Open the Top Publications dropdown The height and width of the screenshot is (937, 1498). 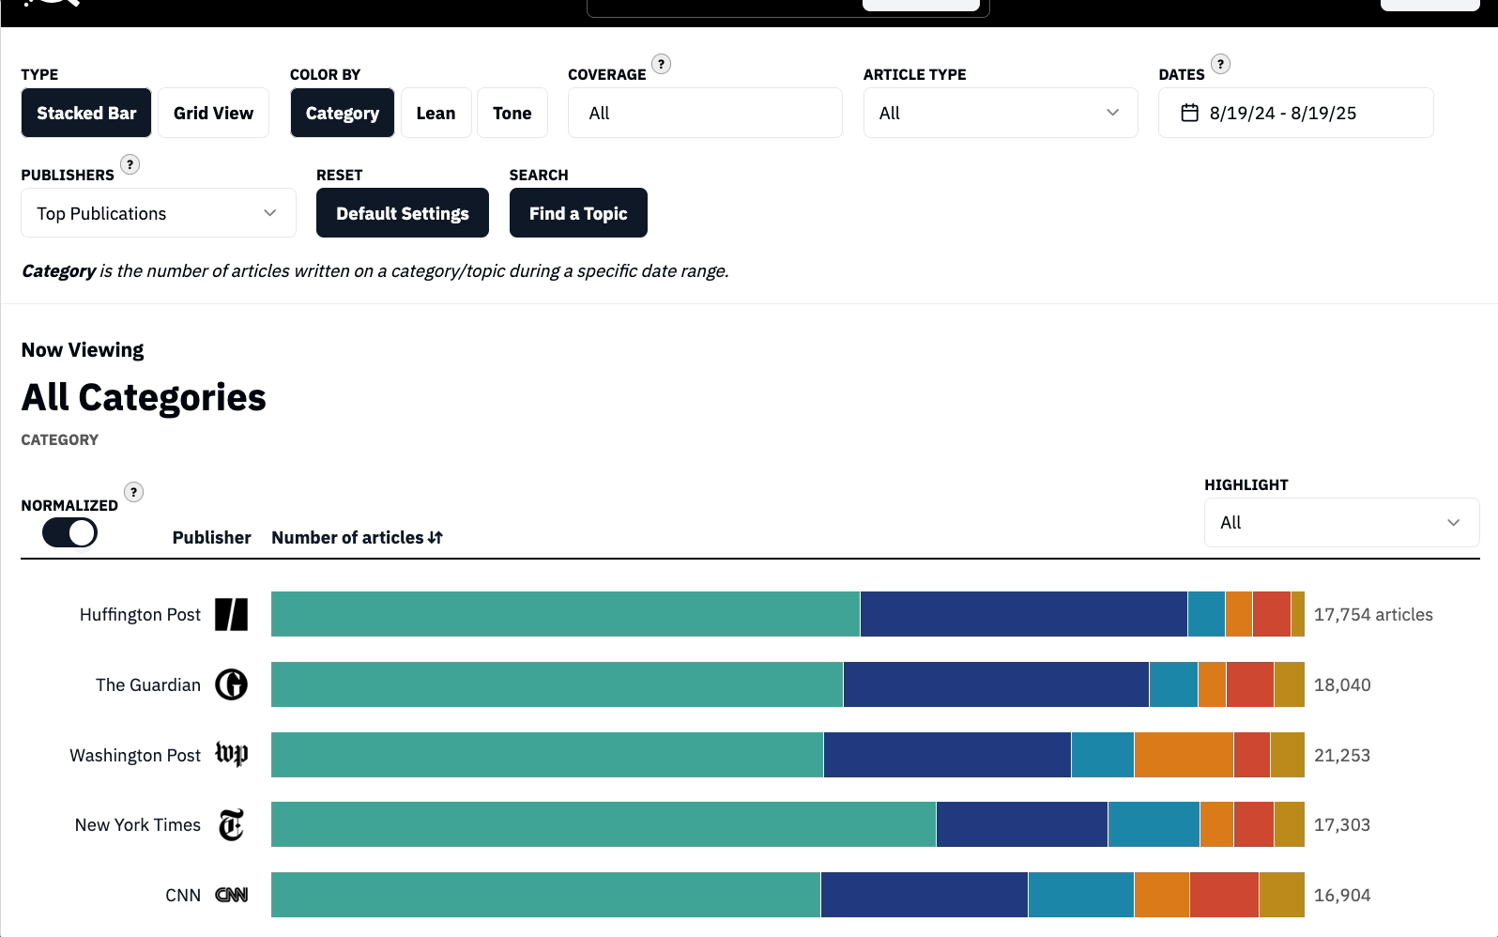click(158, 214)
